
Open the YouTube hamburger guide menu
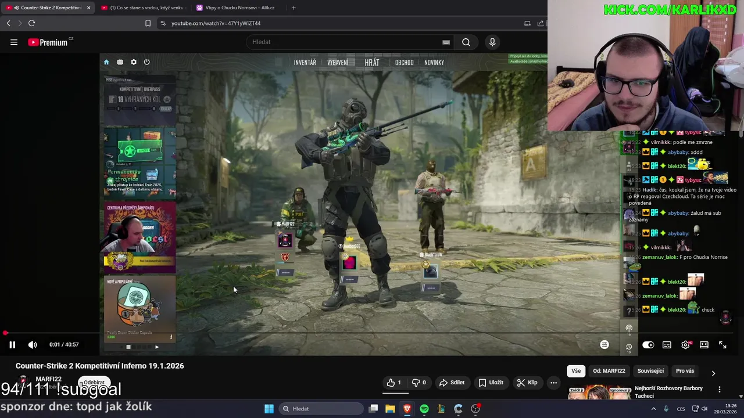[x=14, y=42]
